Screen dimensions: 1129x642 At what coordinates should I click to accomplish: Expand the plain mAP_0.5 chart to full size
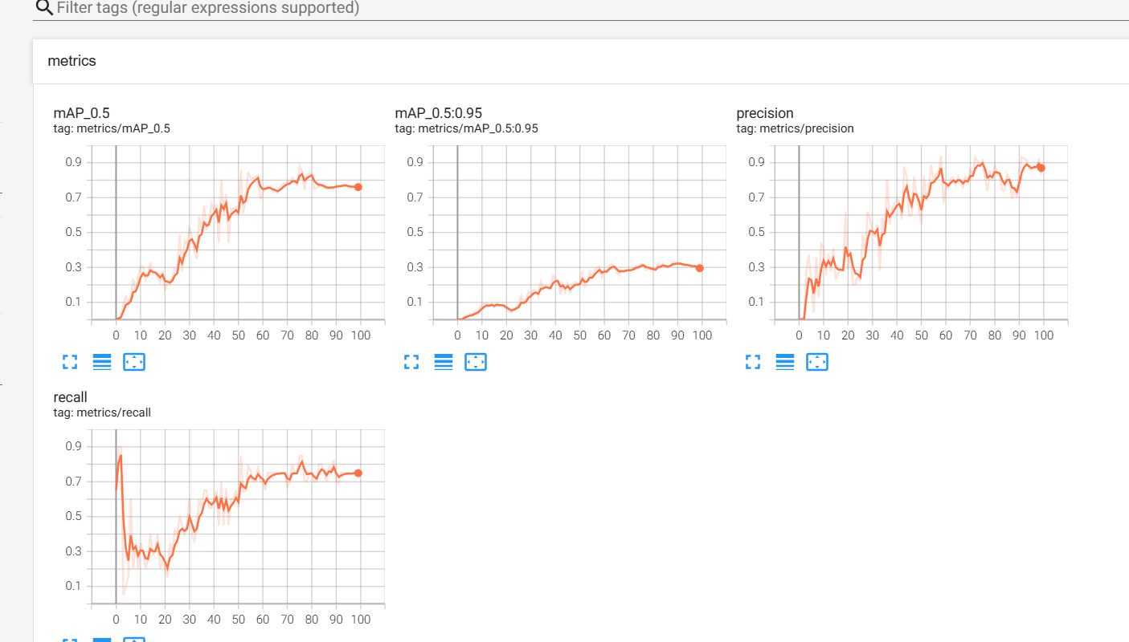click(70, 362)
